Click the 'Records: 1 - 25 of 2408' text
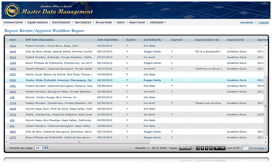272x168 pixels. (x=151, y=148)
